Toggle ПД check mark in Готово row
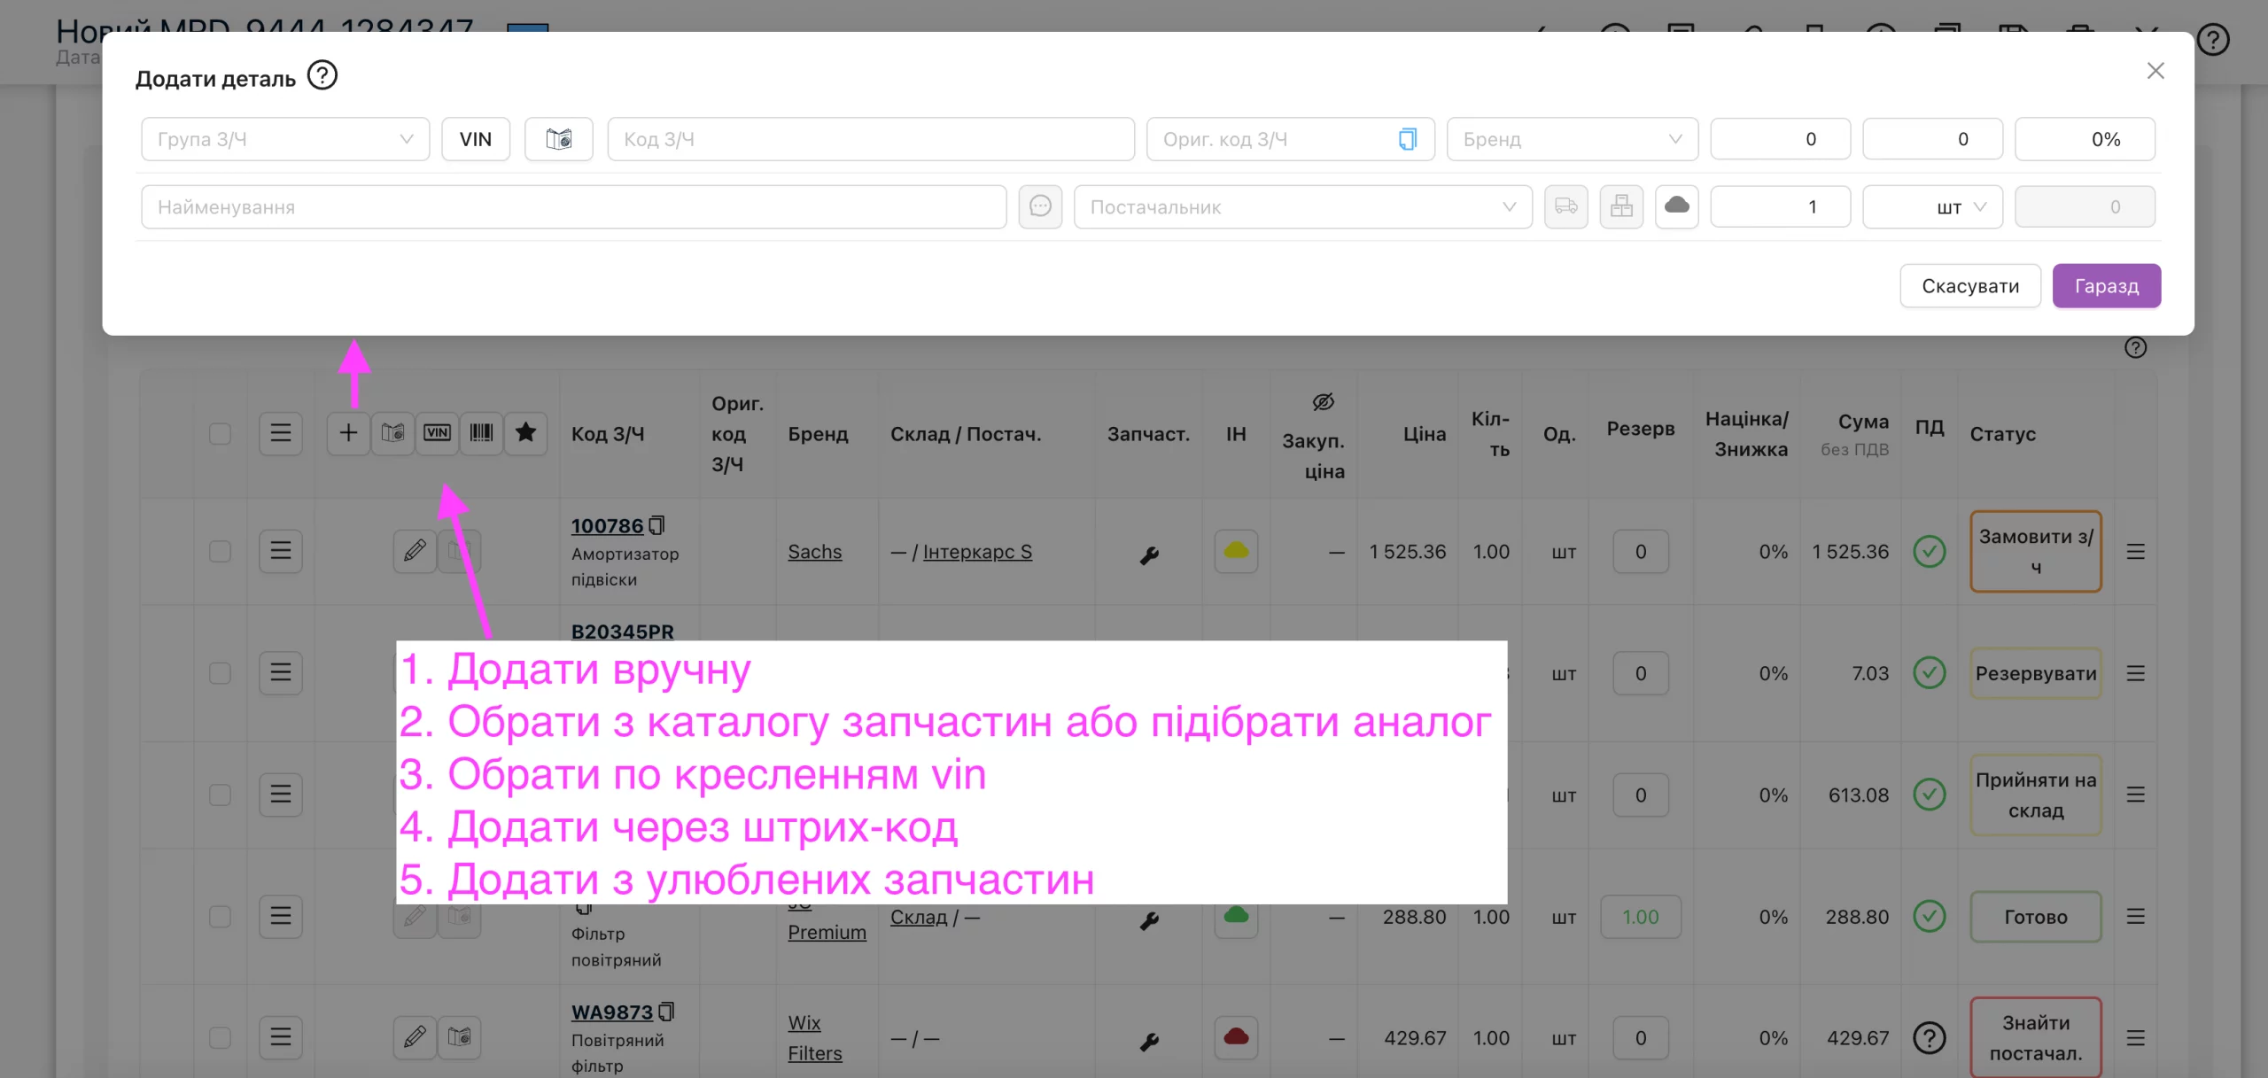 point(1930,916)
